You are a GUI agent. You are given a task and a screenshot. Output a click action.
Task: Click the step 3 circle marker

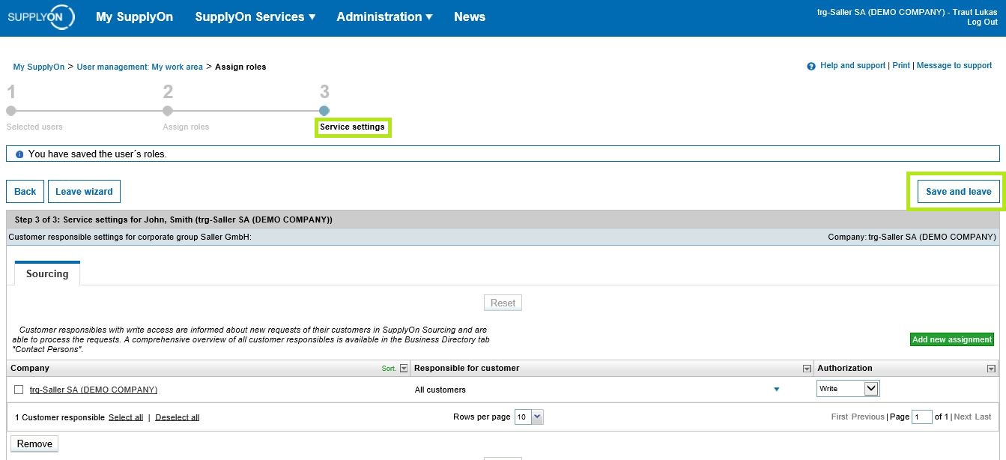[324, 111]
